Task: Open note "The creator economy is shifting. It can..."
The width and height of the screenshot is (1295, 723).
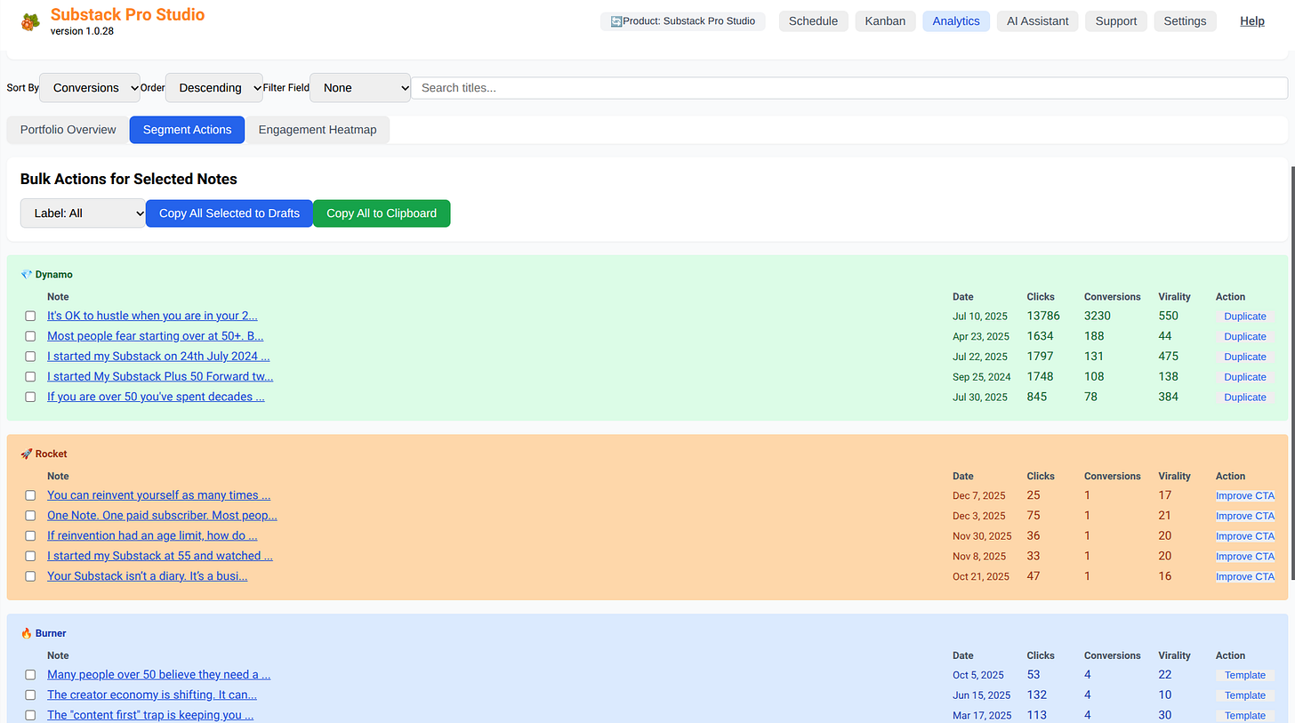Action: click(152, 695)
